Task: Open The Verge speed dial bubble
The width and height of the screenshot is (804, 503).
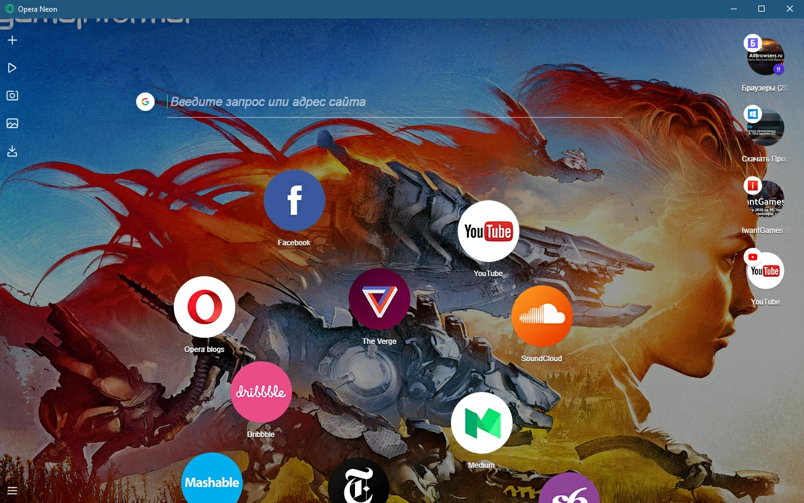Action: click(x=380, y=299)
